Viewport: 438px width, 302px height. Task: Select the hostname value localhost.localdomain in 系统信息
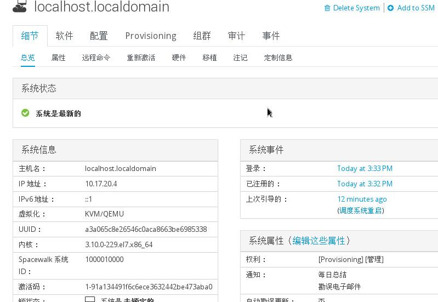[x=121, y=168]
